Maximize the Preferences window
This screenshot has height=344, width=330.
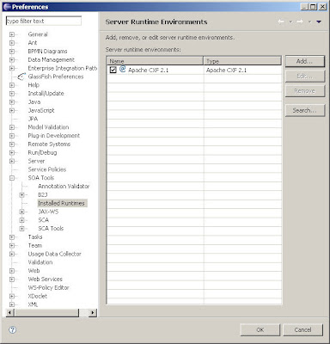click(x=314, y=7)
